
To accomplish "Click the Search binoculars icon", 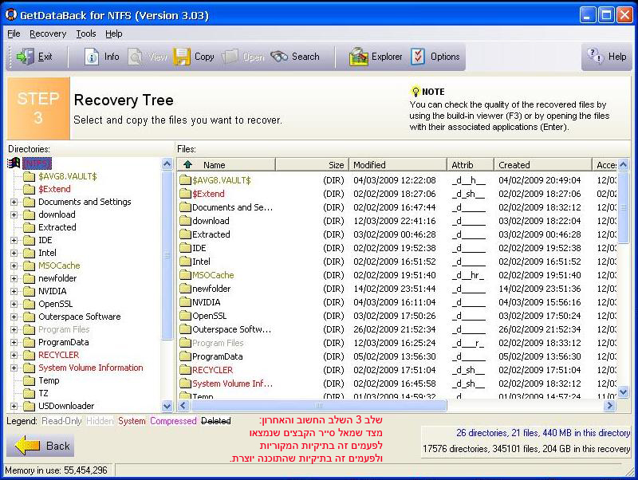I will (x=279, y=57).
